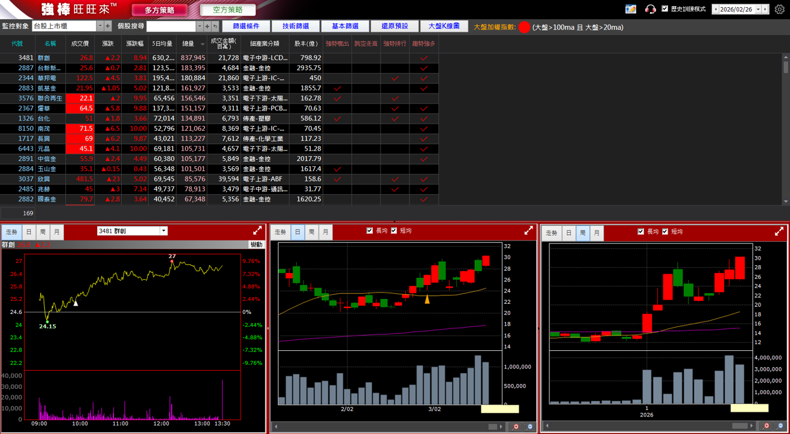
Task: Expand the intraday 群創 chart panel
Action: (x=258, y=230)
